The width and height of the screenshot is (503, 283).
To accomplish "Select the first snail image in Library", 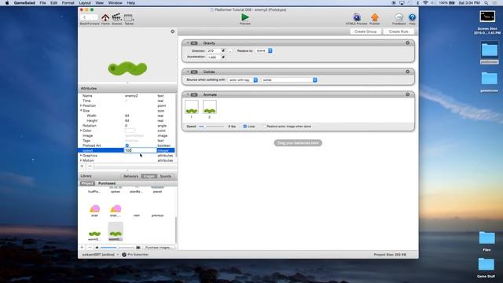I will coord(94,209).
